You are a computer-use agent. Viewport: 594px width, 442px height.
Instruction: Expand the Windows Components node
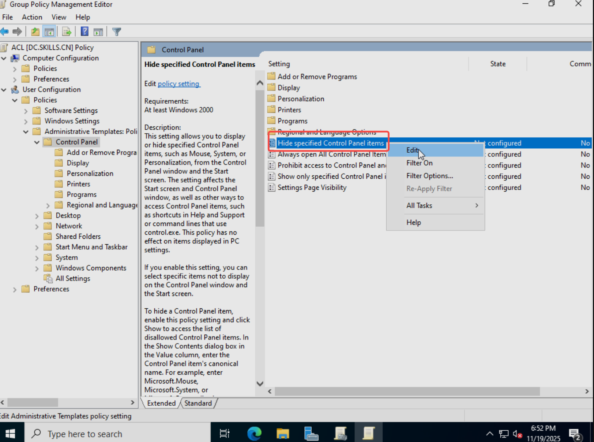(37, 268)
